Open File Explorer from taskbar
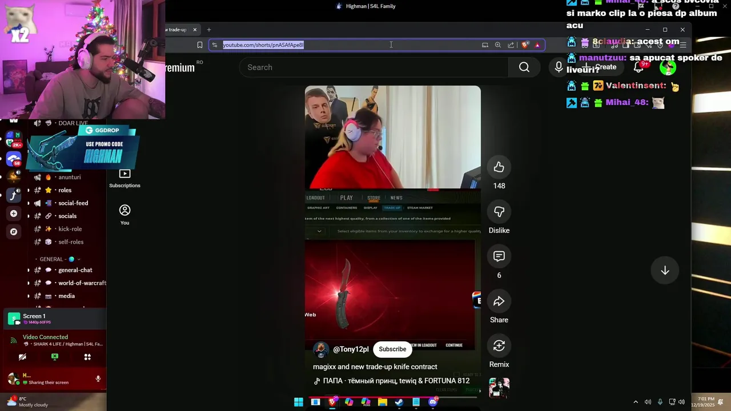 [x=383, y=402]
